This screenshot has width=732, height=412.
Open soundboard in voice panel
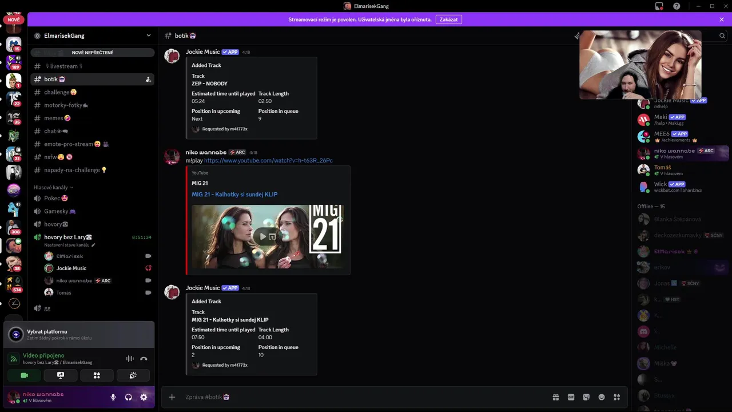[x=133, y=375]
